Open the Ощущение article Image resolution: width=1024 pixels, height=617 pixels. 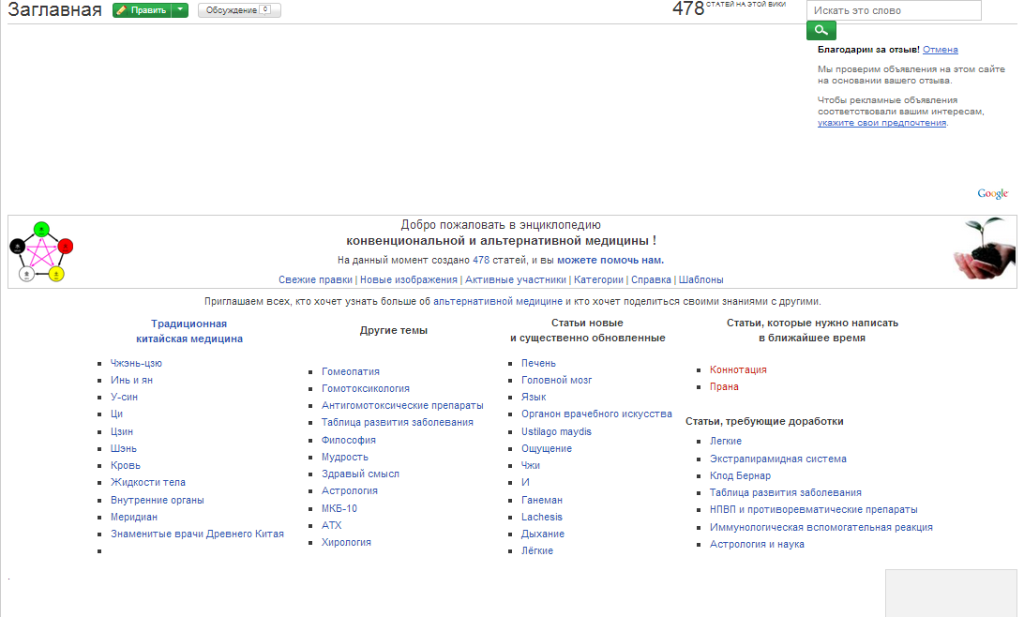pos(547,448)
